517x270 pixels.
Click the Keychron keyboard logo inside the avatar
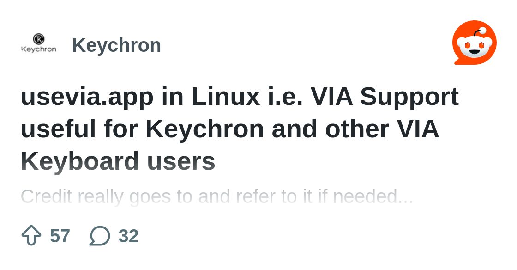(39, 41)
